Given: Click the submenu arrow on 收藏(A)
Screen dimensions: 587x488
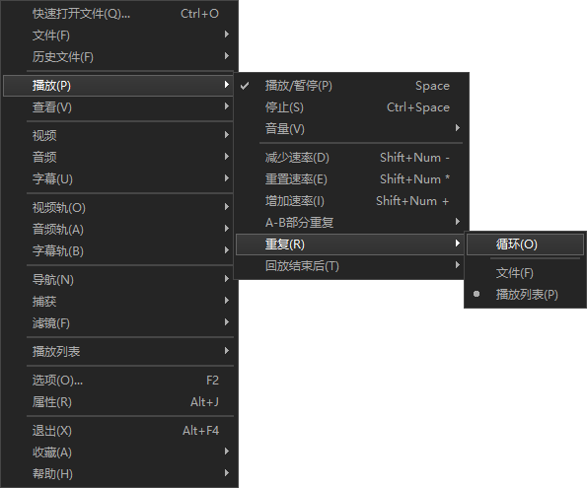Looking at the screenshot, I should [227, 451].
